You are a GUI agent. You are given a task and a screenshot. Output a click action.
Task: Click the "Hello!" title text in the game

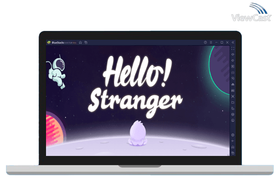pos(137,72)
